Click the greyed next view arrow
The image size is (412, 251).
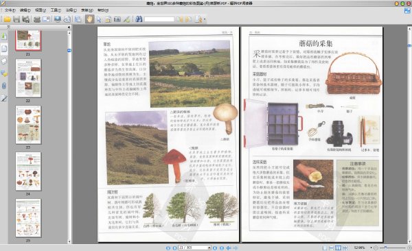click(x=236, y=248)
